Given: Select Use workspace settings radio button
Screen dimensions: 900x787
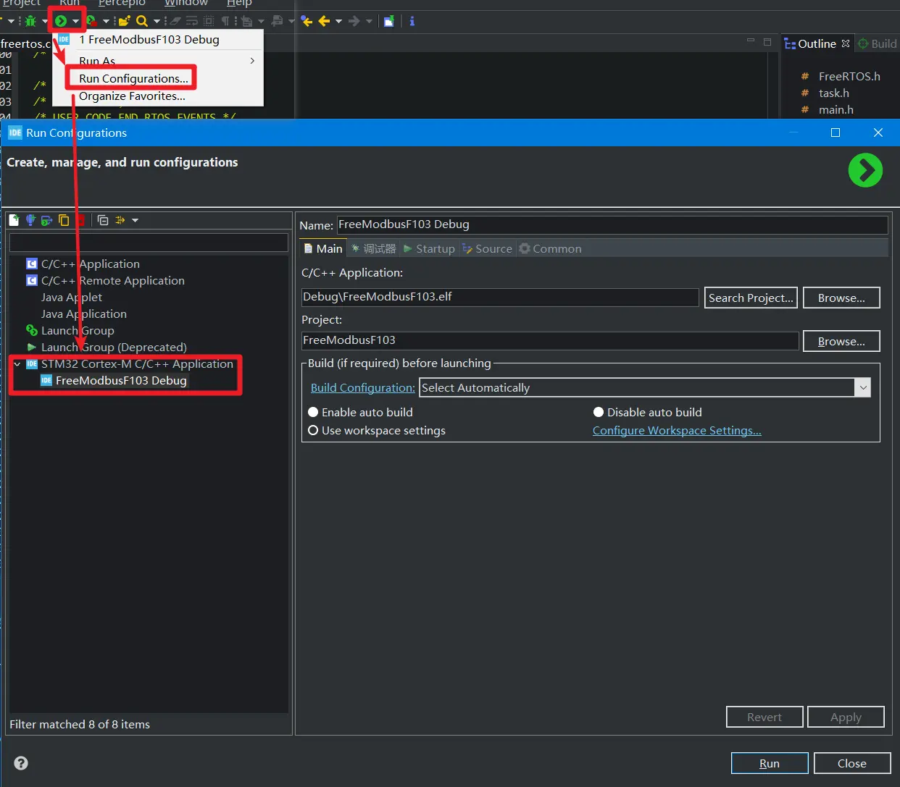Looking at the screenshot, I should coord(313,430).
